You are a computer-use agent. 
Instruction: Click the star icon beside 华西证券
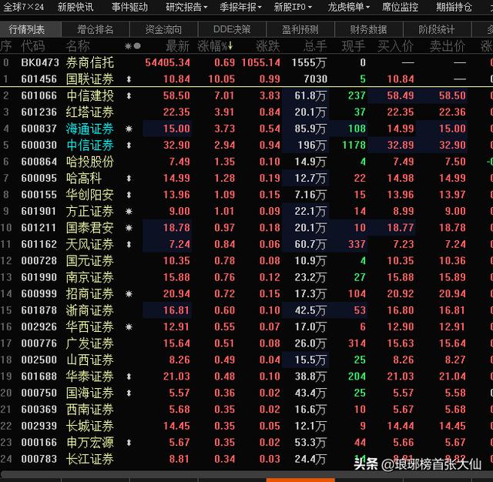coord(129,326)
